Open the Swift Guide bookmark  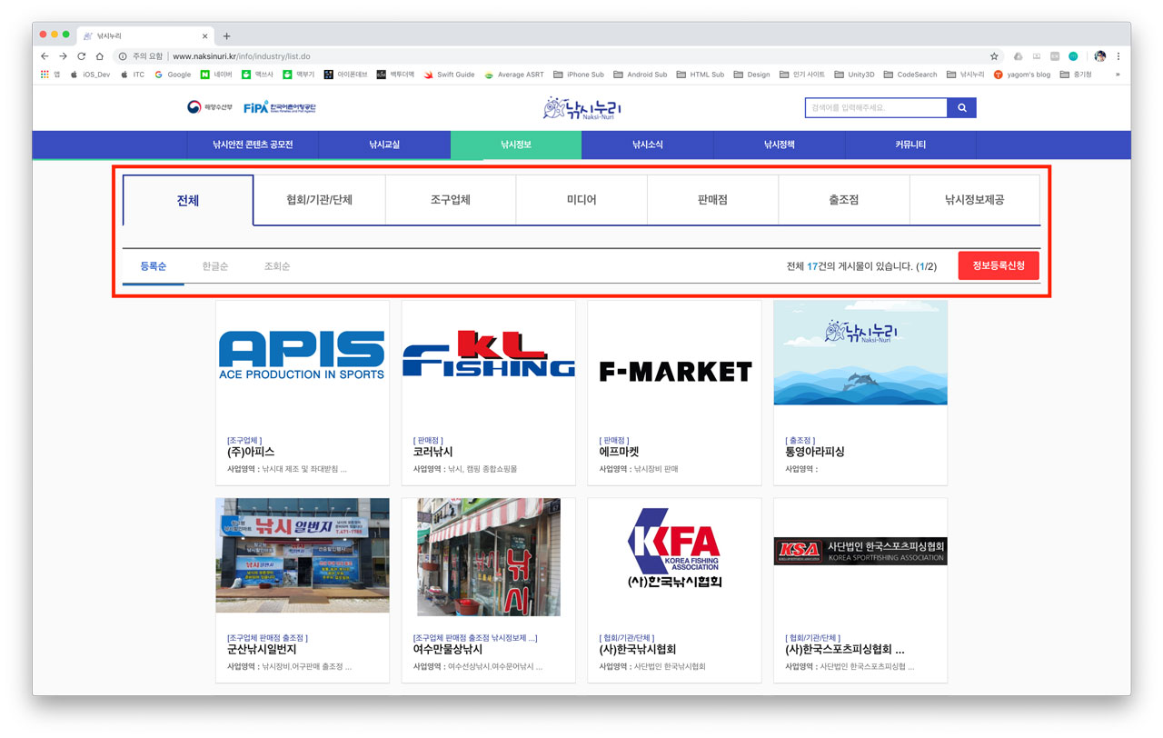coord(449,75)
